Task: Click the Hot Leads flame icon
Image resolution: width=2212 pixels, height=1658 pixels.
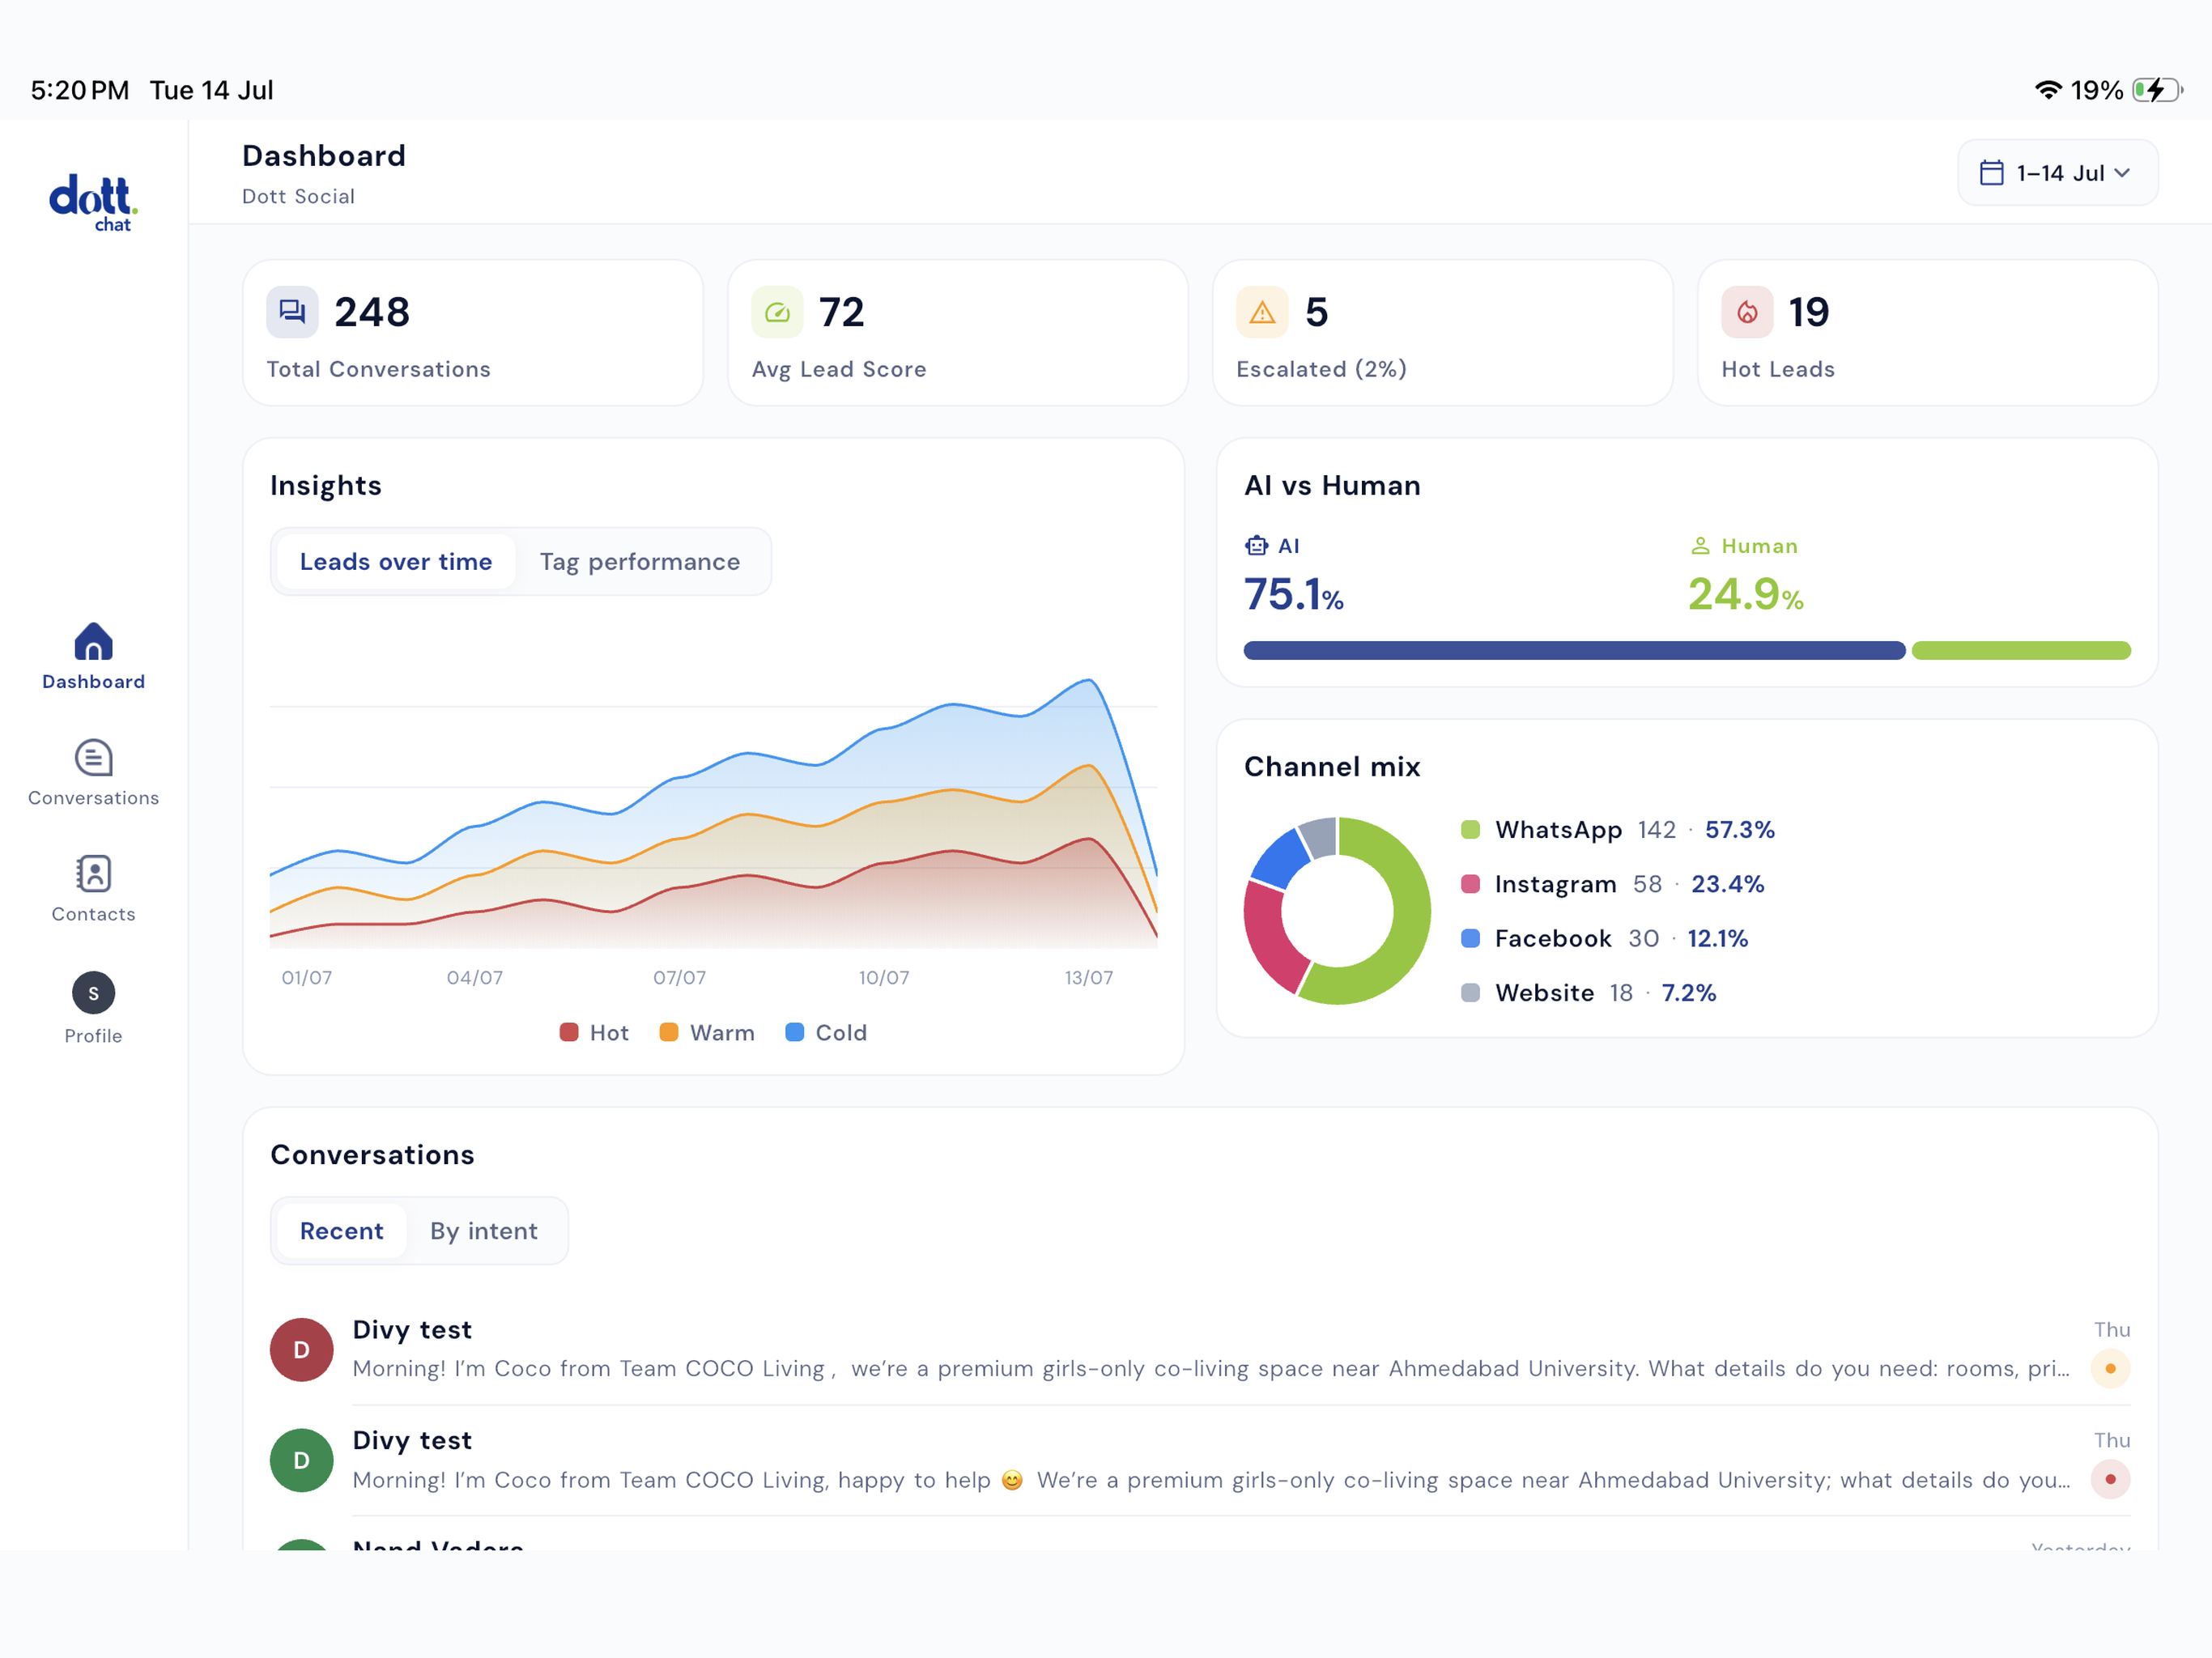Action: [1747, 312]
